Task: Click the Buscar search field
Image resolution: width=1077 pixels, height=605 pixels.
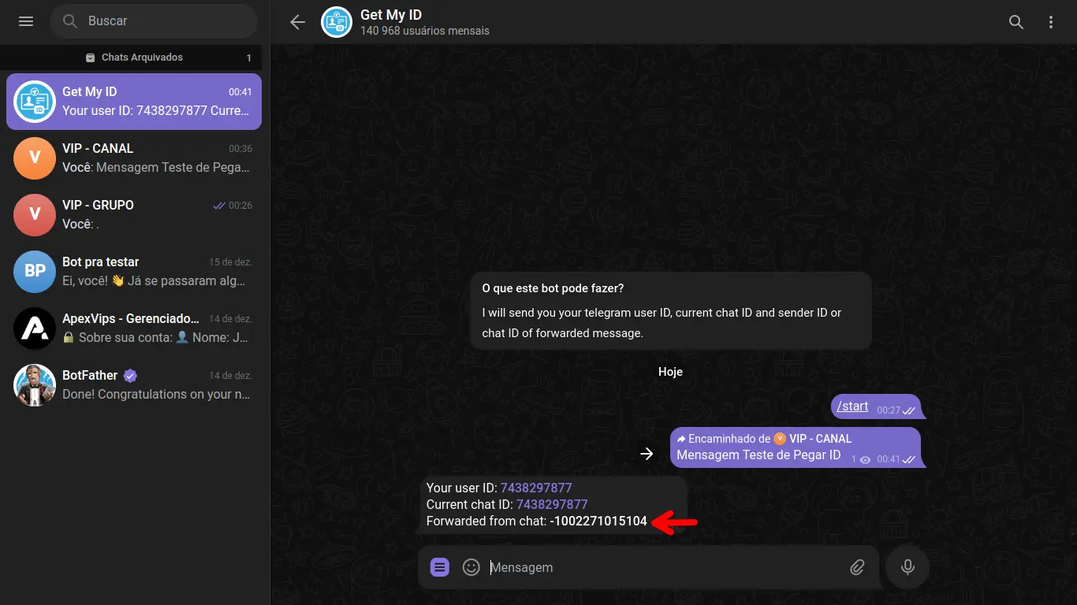Action: [154, 21]
